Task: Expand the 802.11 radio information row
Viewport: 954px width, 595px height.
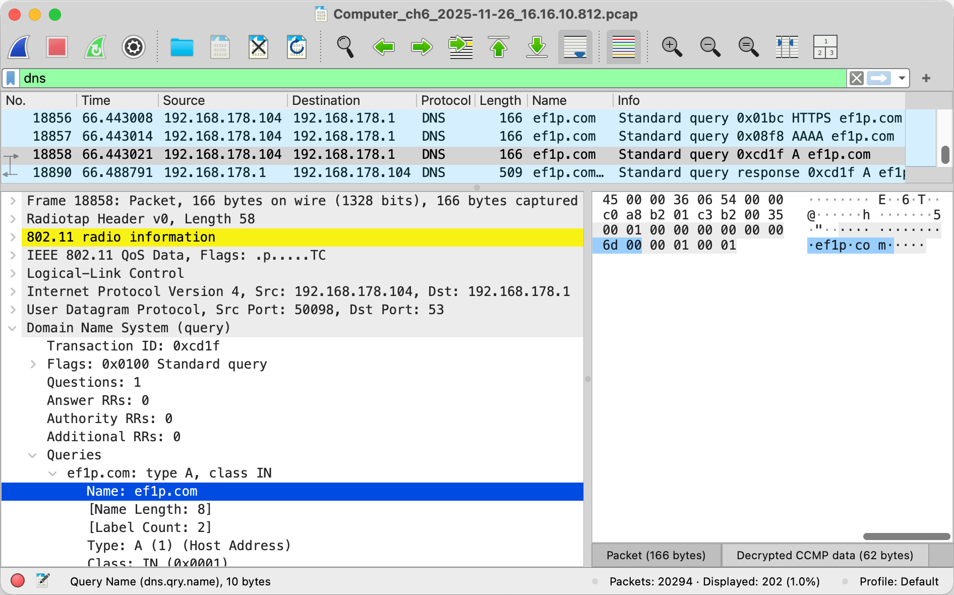Action: coord(13,237)
